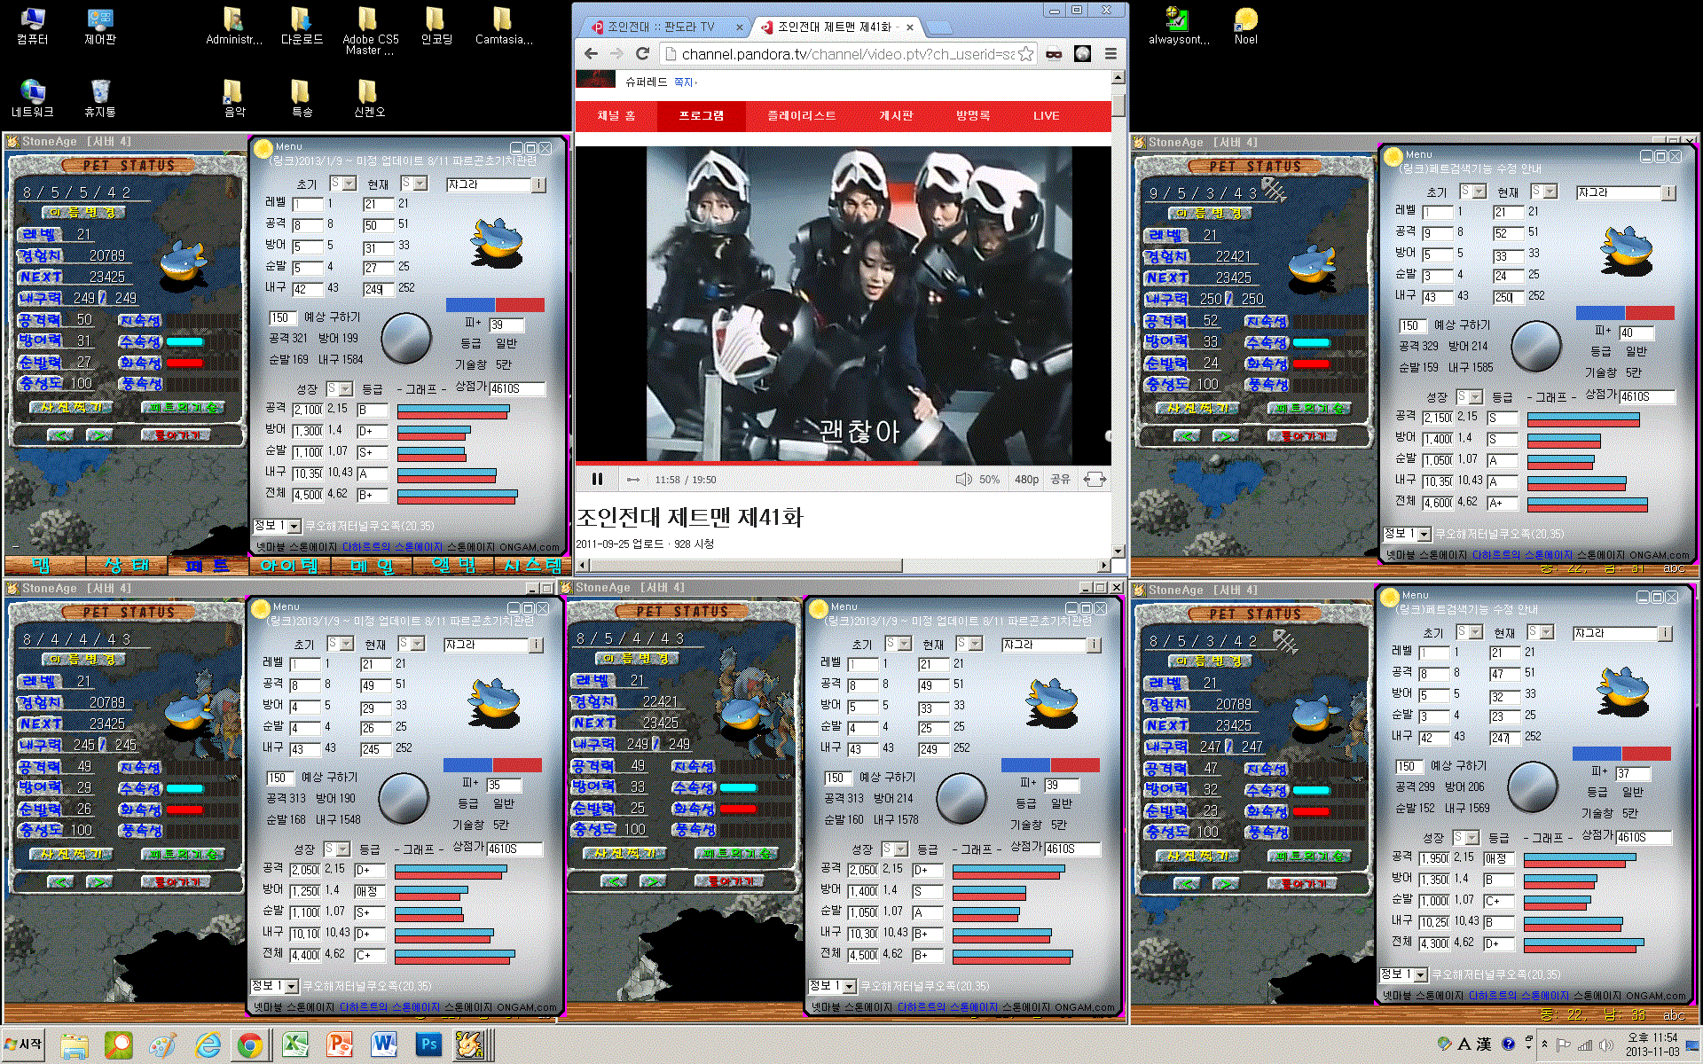Open the Noel desktop icon

pos(1245,26)
